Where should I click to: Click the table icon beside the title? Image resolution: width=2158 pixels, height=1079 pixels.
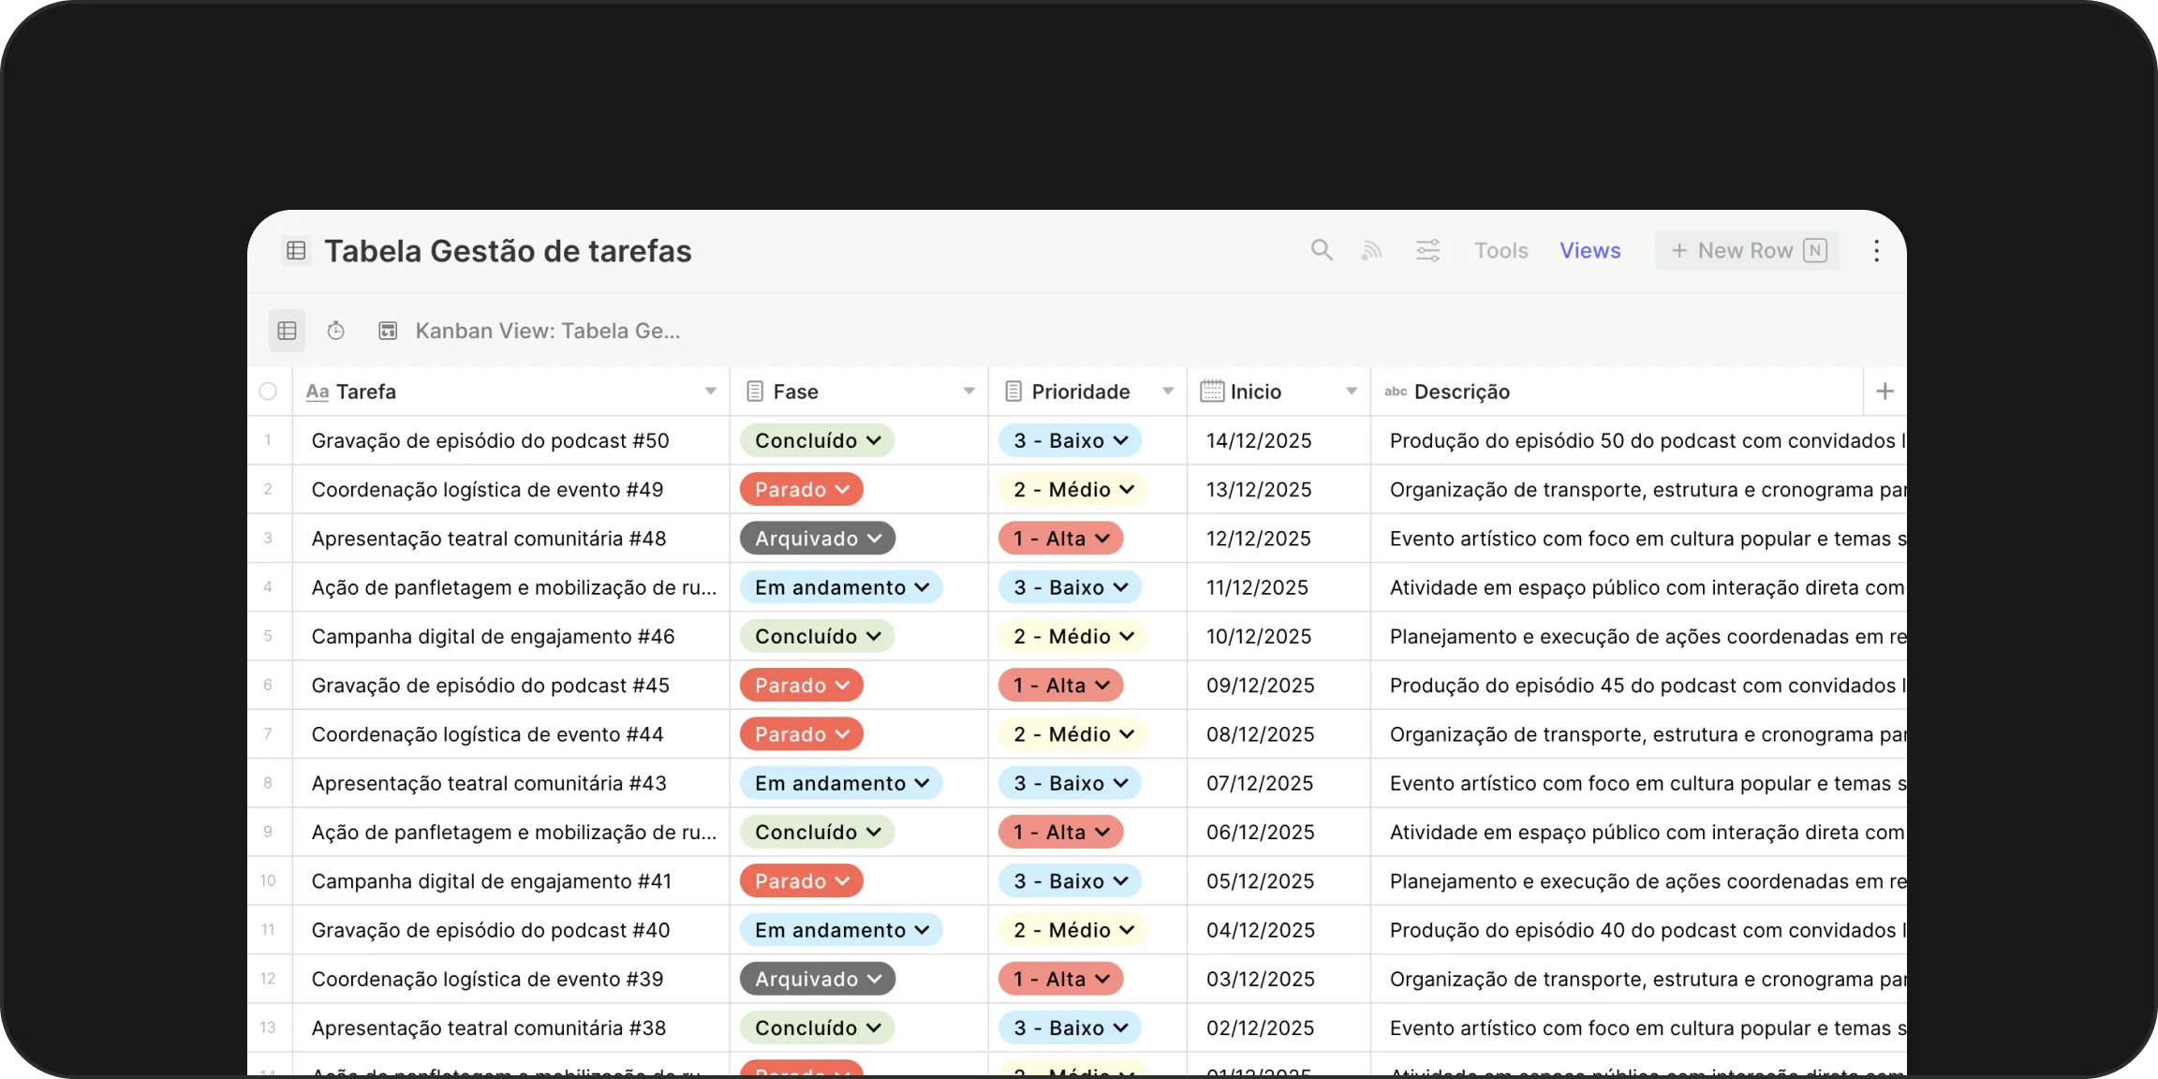click(x=296, y=250)
